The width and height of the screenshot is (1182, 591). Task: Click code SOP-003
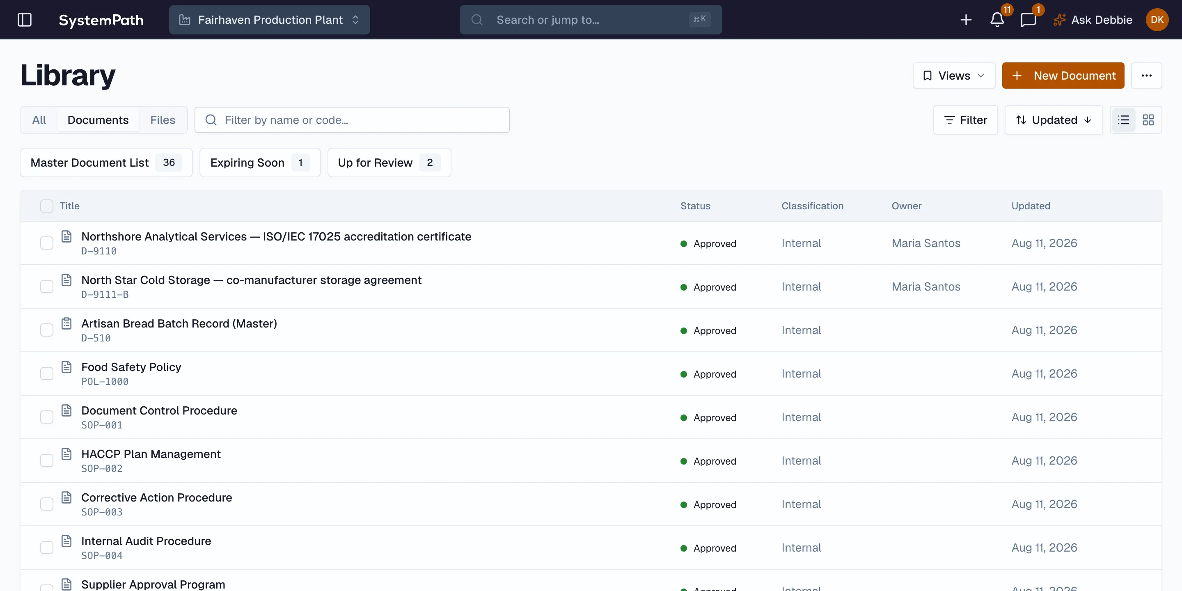point(102,512)
